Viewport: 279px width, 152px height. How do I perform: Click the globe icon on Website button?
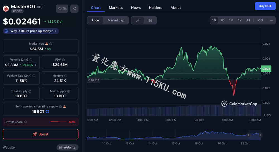point(61,147)
